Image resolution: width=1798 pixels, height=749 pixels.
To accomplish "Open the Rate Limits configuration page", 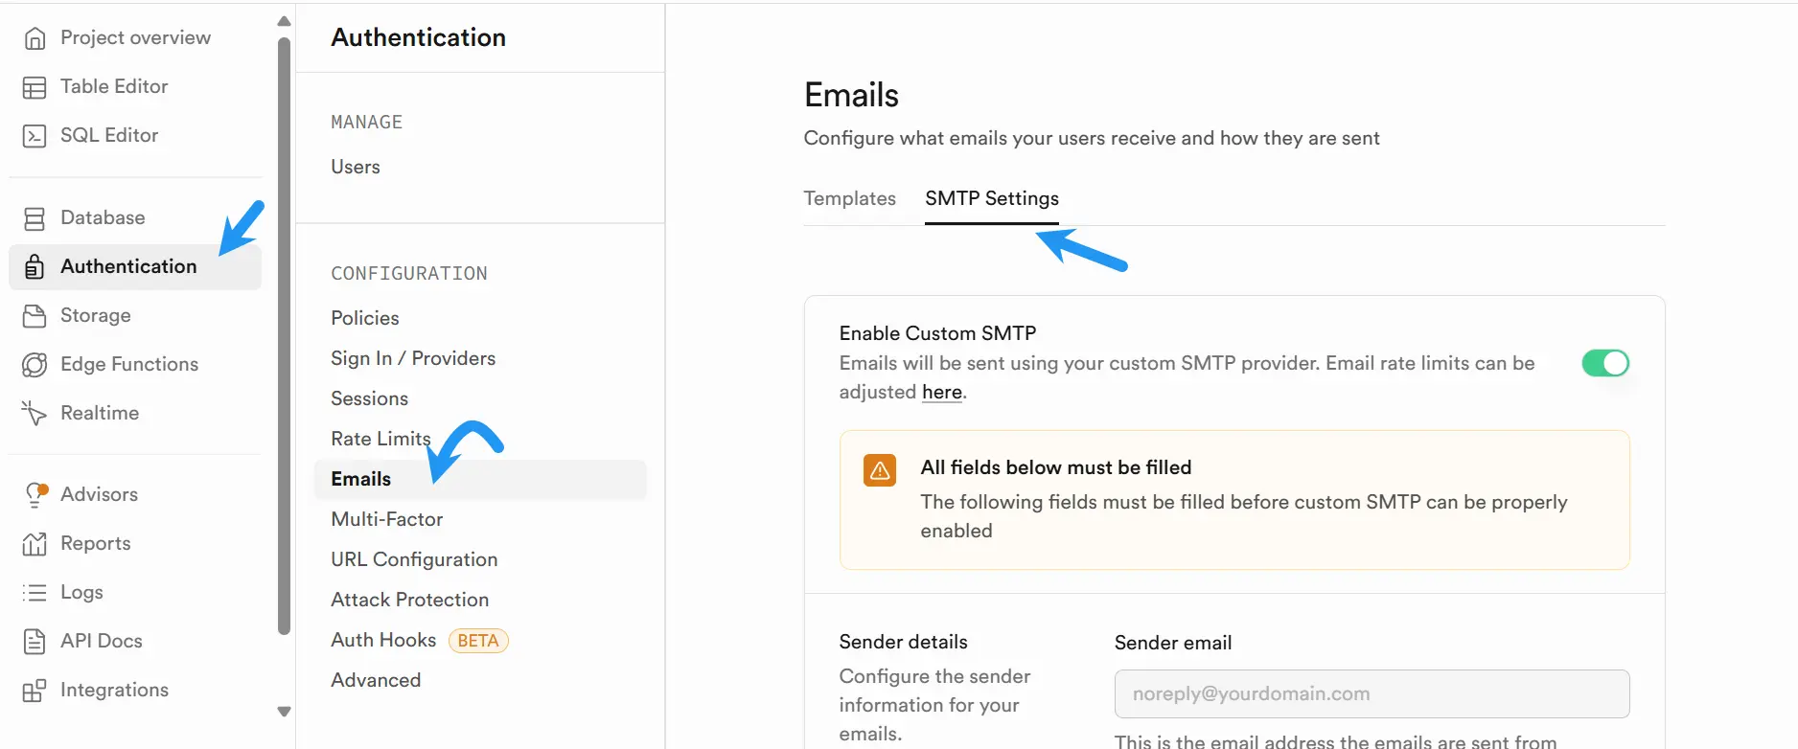I will [x=380, y=439].
